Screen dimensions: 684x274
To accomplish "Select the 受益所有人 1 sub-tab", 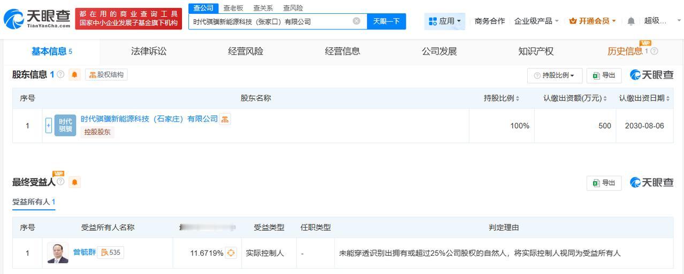I will [34, 202].
